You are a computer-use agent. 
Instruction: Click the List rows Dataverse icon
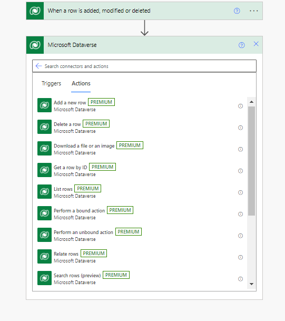44,192
